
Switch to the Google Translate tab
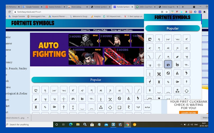click(x=33, y=7)
